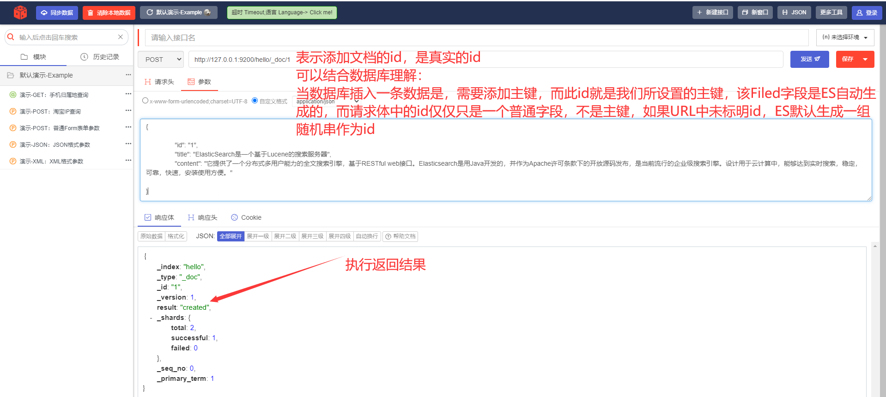886x397 pixels.
Task: Select x-www-form-urlencoded radio option
Action: pyautogui.click(x=146, y=101)
